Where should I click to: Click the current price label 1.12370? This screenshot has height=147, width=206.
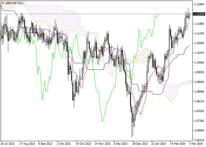[199, 14]
